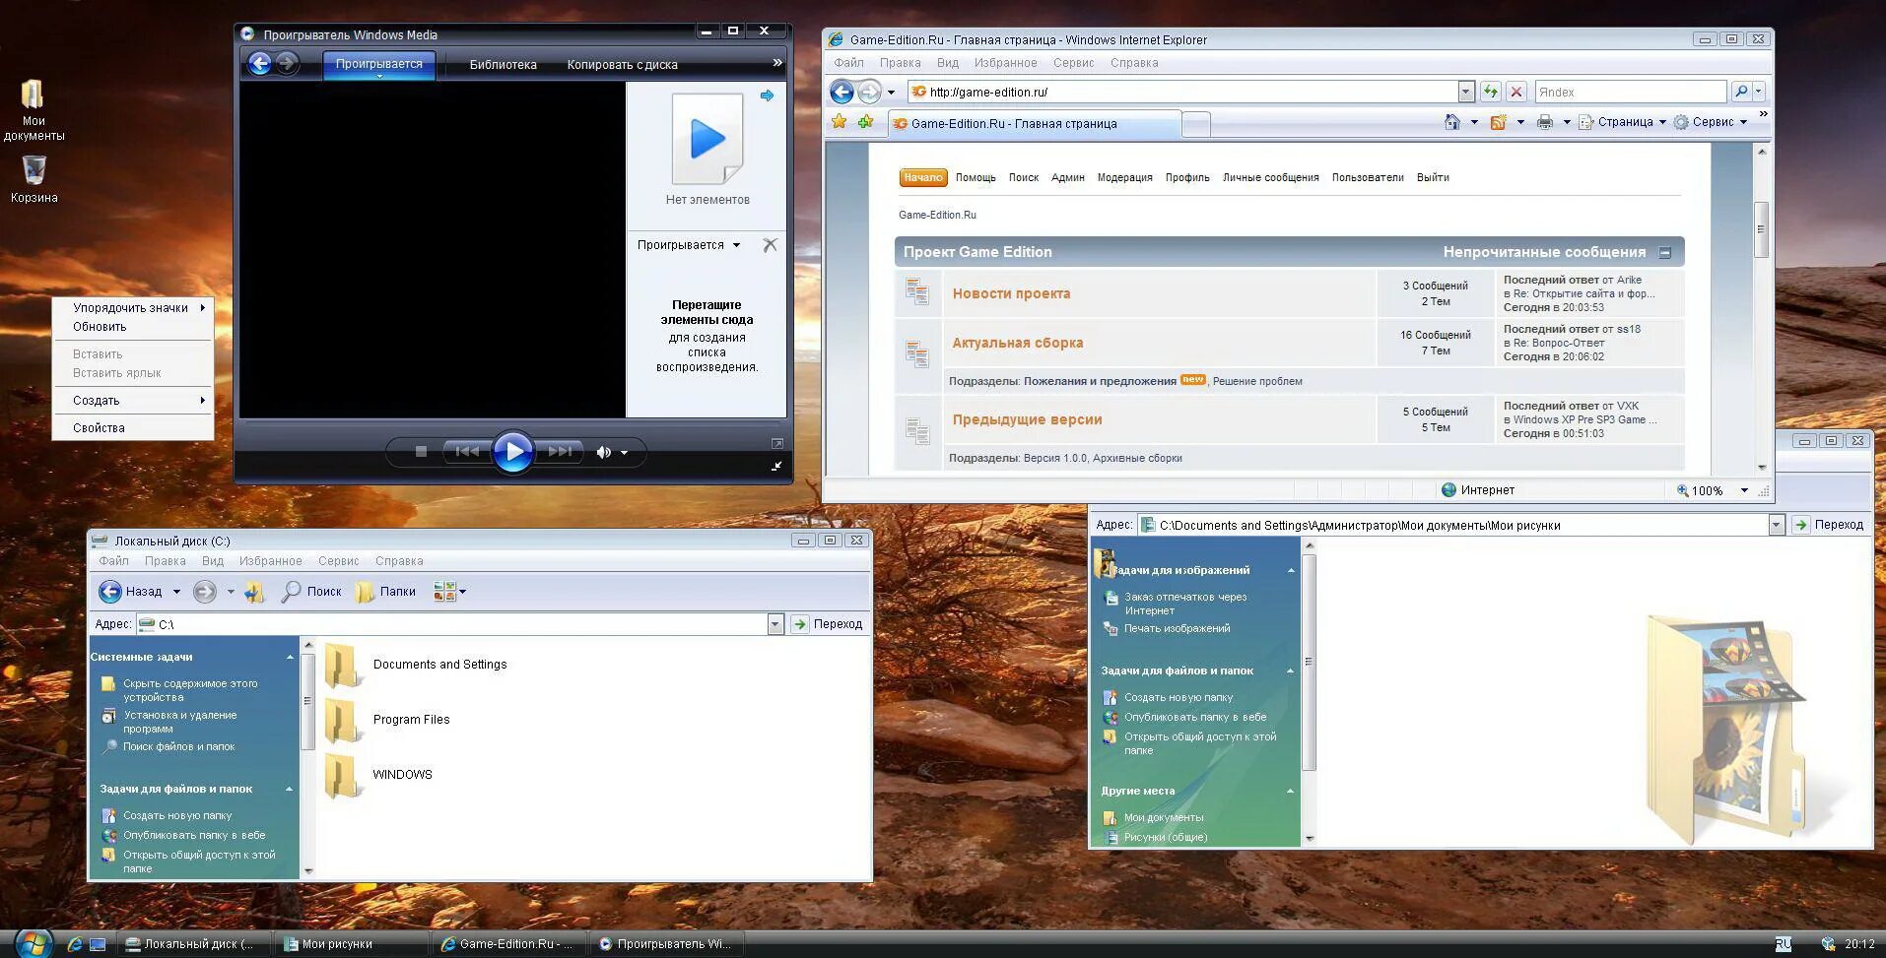Select Program Files folder
The width and height of the screenshot is (1886, 958).
(x=387, y=720)
